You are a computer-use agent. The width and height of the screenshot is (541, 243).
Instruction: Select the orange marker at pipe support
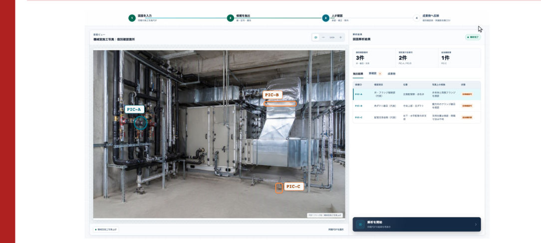279,188
